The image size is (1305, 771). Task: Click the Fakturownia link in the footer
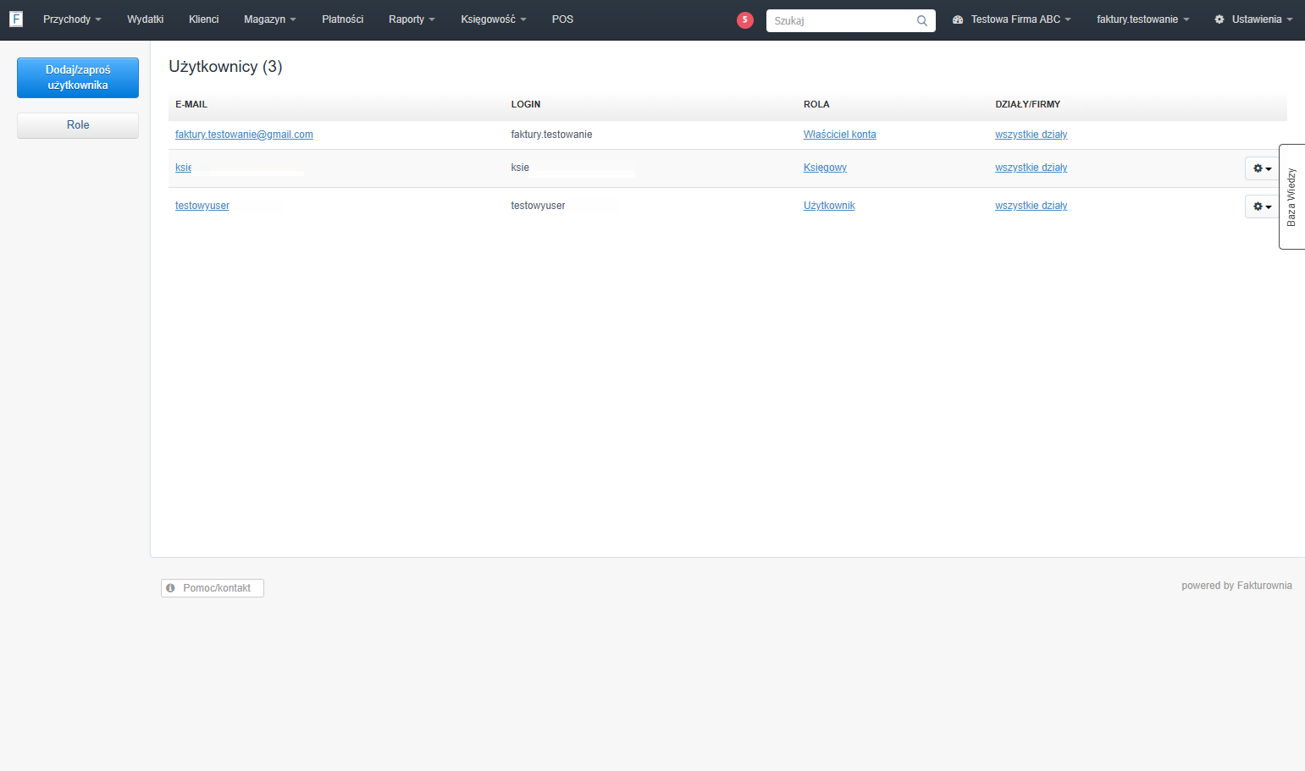[x=1264, y=586]
